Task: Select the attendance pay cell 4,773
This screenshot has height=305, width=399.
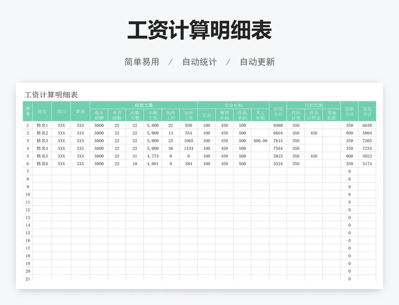Action: click(x=153, y=156)
